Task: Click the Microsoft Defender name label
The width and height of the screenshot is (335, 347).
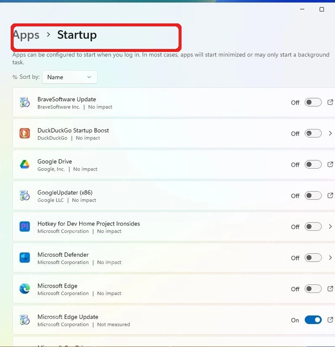Action: pyautogui.click(x=63, y=255)
